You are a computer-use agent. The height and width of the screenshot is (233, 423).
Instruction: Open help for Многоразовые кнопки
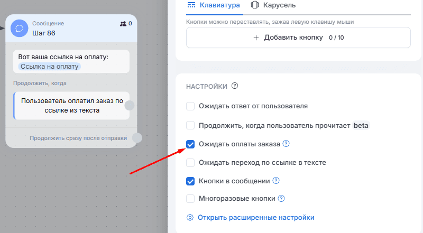[x=281, y=199]
